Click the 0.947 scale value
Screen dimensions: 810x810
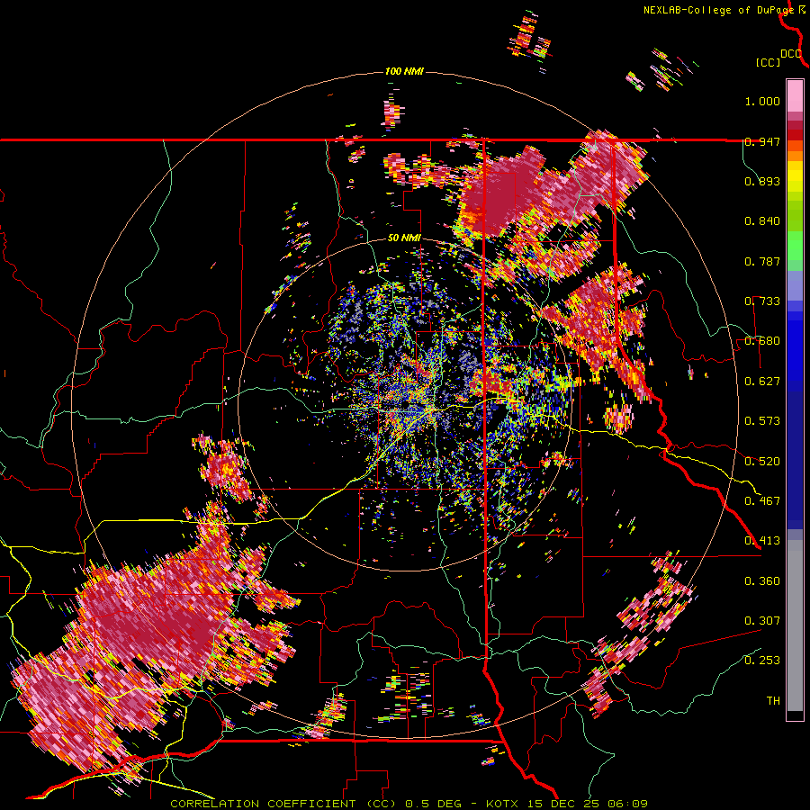762,141
